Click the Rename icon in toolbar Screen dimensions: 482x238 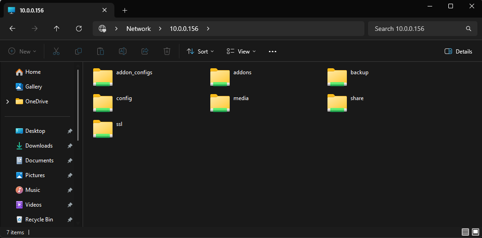click(123, 52)
